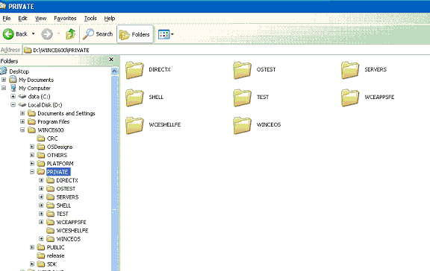This screenshot has height=271, width=430.
Task: Open the WINCEOS folder in file view
Action: click(x=258, y=125)
